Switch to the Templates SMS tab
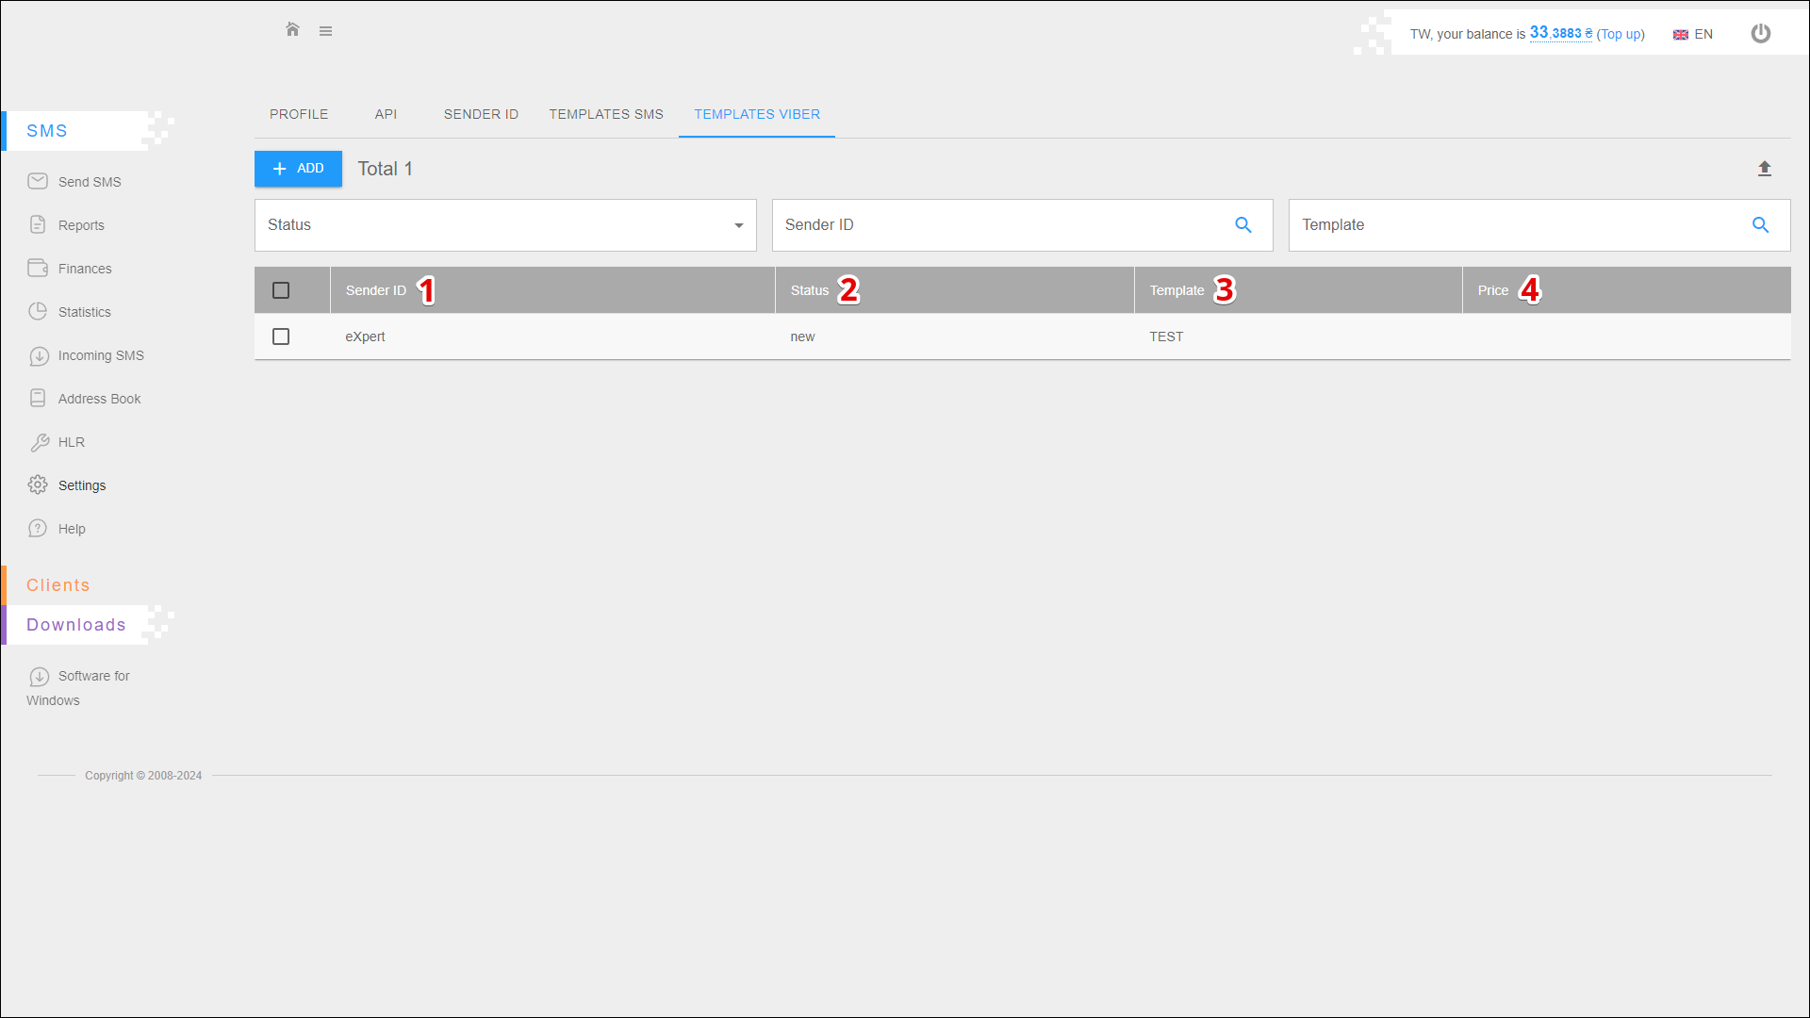This screenshot has height=1018, width=1810. click(x=606, y=114)
